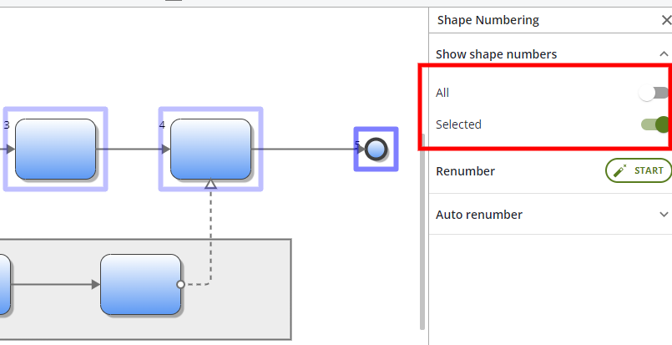Click the Show shape numbers heading

(x=496, y=54)
